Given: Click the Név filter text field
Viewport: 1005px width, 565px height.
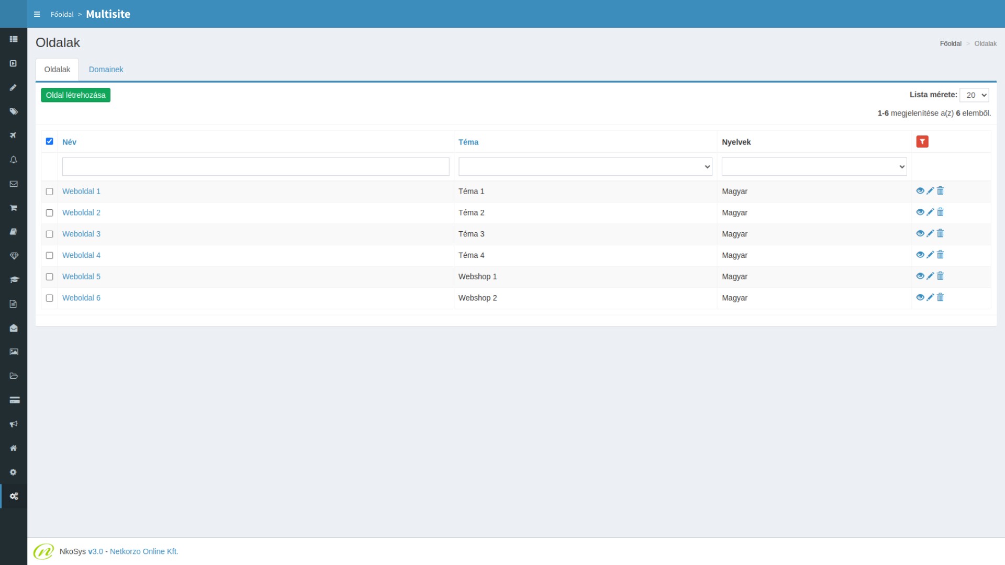Looking at the screenshot, I should pos(255,167).
